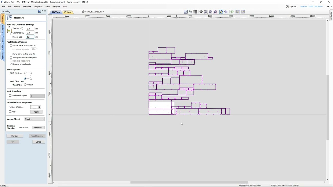Toggle toolpath drawing solid icon
333x187 pixels.
(x=226, y=12)
